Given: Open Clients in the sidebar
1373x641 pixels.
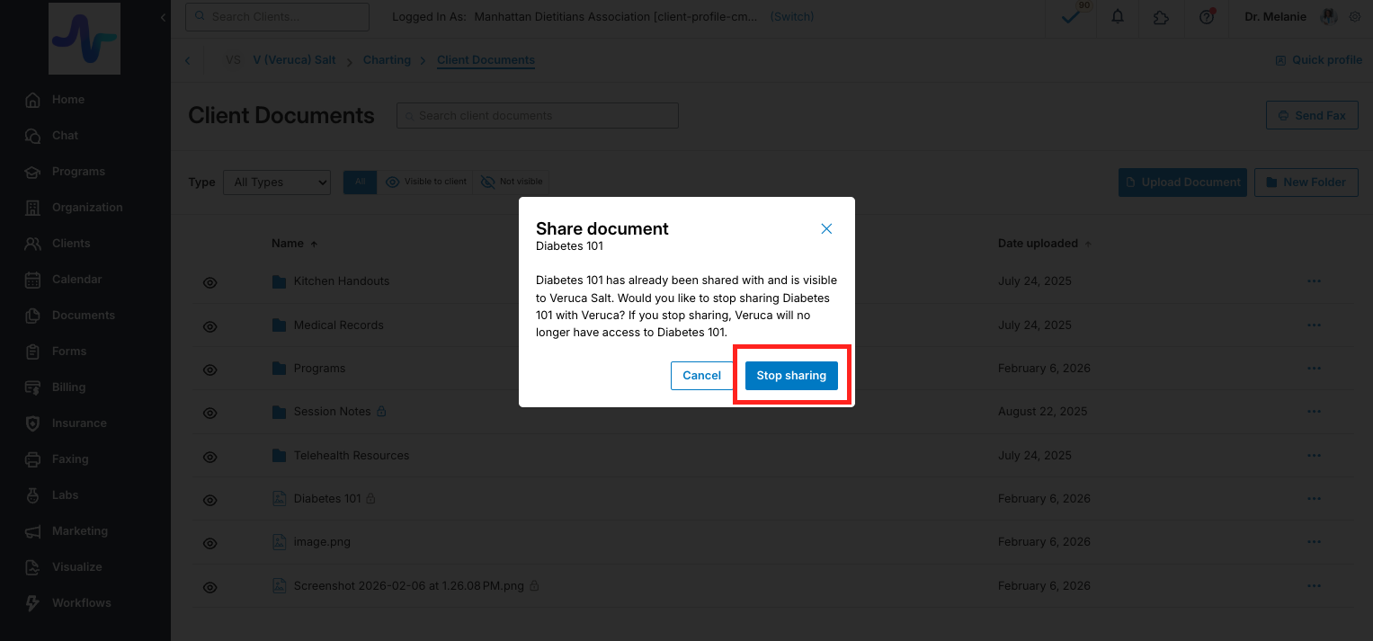Looking at the screenshot, I should point(71,244).
